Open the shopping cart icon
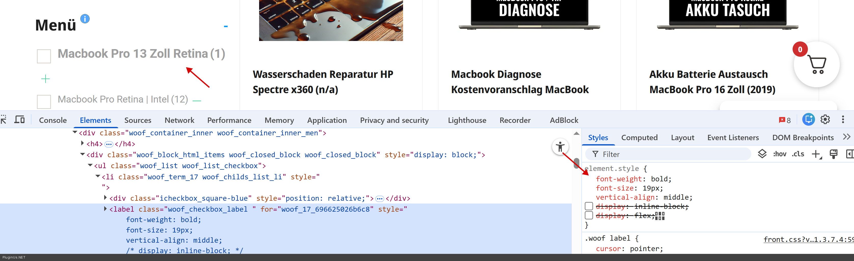This screenshot has height=261, width=854. (817, 65)
